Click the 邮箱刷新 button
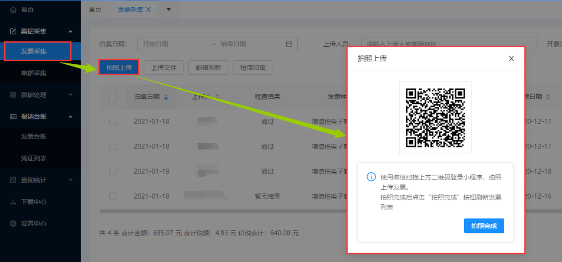The image size is (562, 262). tap(208, 67)
